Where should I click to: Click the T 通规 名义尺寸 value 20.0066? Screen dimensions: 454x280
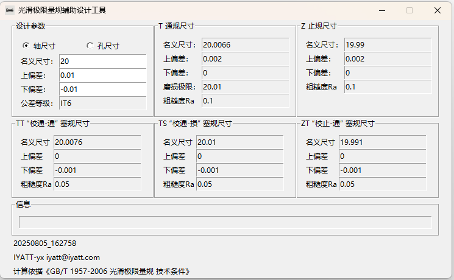(245, 45)
